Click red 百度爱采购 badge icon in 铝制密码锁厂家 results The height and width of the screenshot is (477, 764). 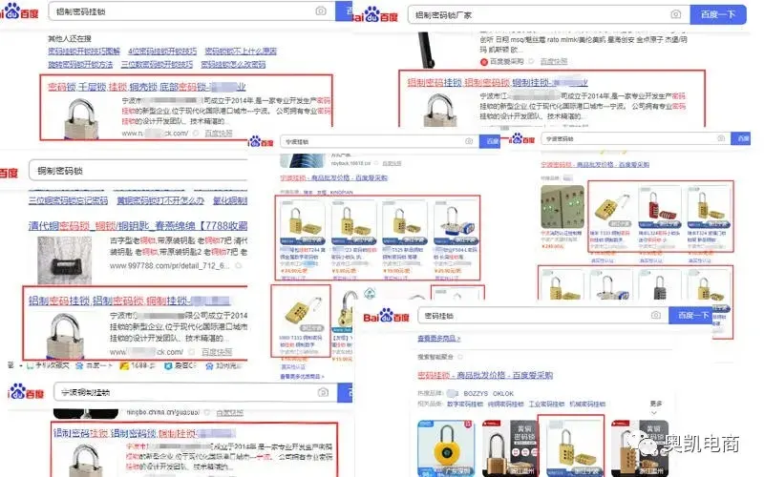coord(484,62)
